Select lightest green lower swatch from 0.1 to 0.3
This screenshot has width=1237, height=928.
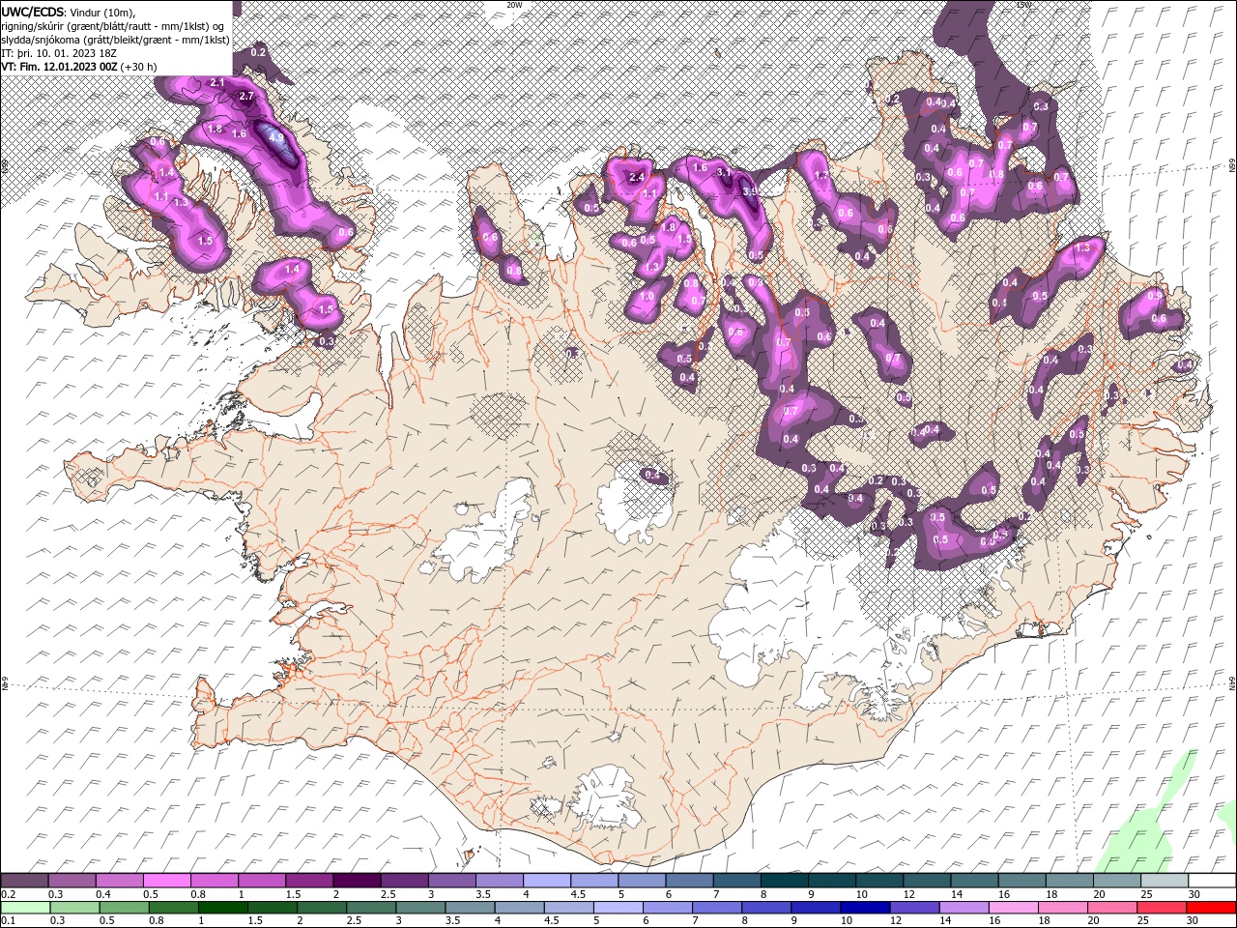tap(25, 908)
